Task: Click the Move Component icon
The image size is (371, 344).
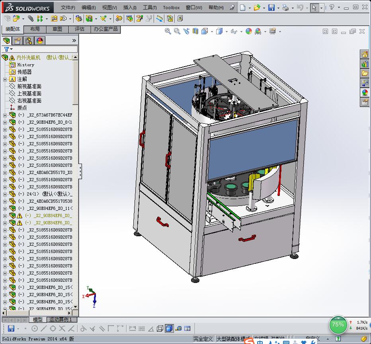Action: pyautogui.click(x=63, y=18)
